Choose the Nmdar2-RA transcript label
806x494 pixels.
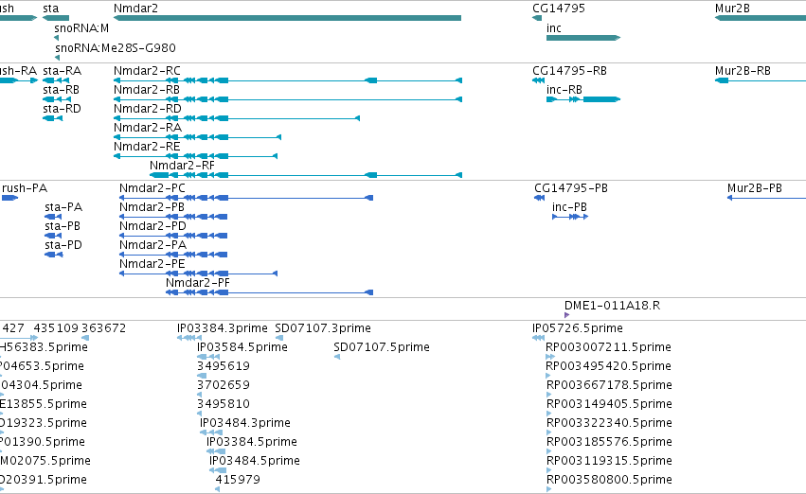coord(148,128)
